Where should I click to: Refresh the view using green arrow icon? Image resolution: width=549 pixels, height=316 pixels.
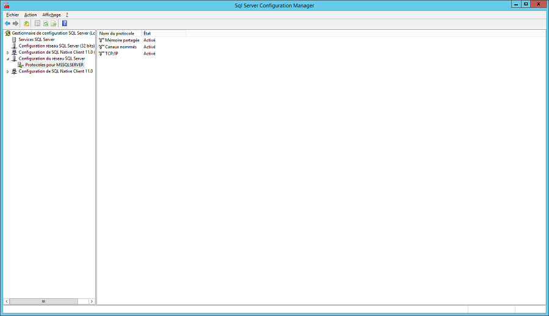tap(46, 23)
